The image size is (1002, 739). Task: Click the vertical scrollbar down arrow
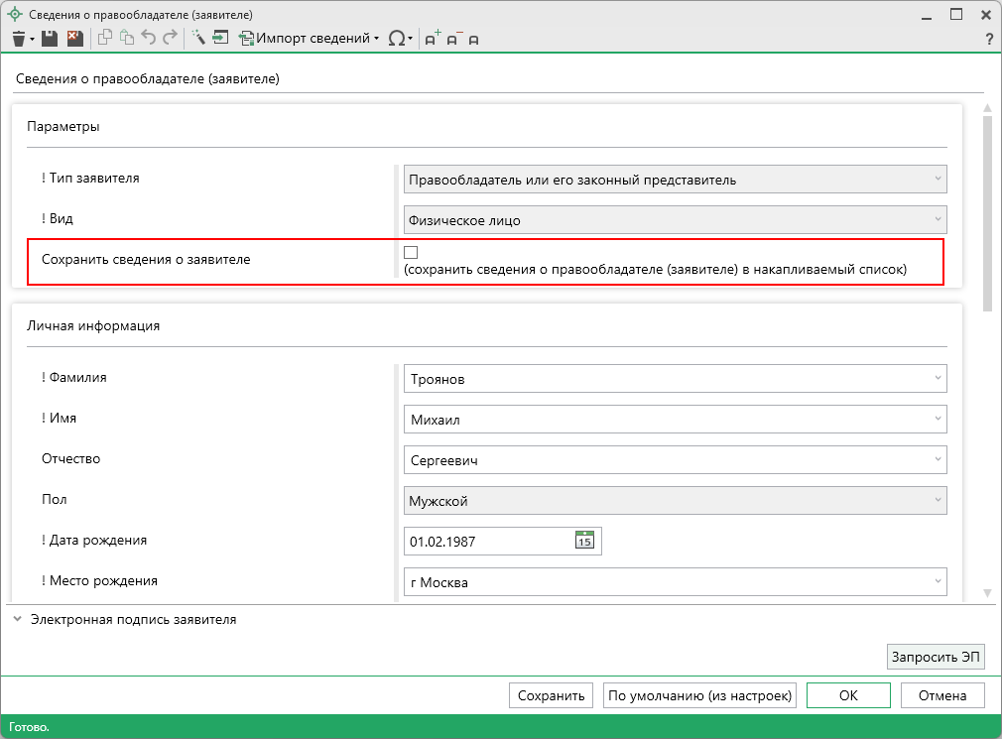[987, 593]
